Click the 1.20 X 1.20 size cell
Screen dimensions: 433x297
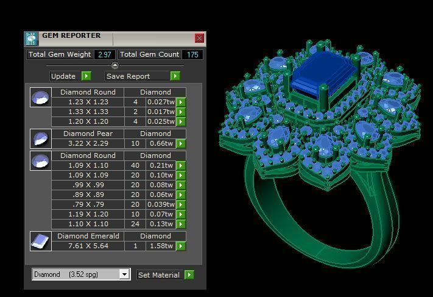pyautogui.click(x=88, y=121)
